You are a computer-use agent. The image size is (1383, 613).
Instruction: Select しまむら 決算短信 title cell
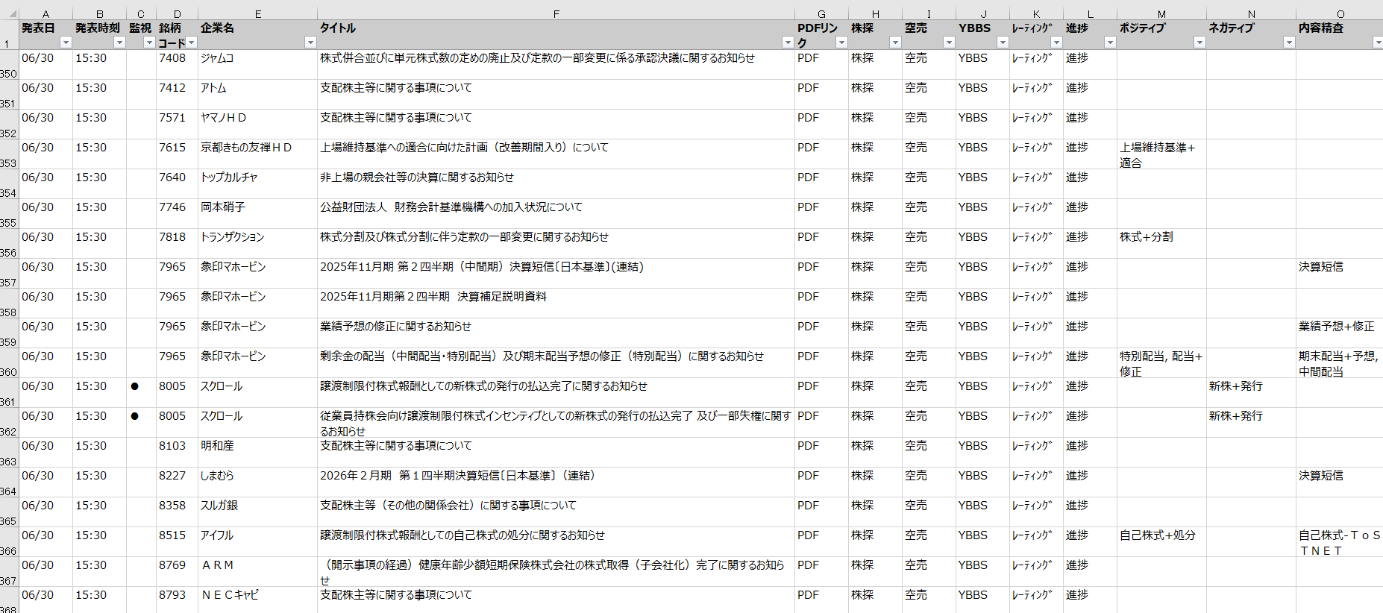(x=556, y=482)
